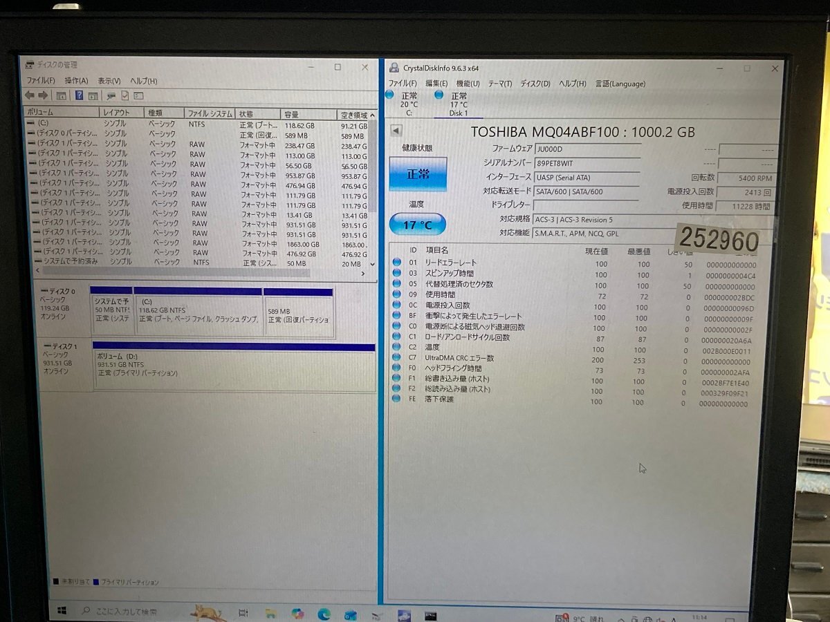Open ディスク(D) menu in CrystalDiskInfo

pos(535,84)
